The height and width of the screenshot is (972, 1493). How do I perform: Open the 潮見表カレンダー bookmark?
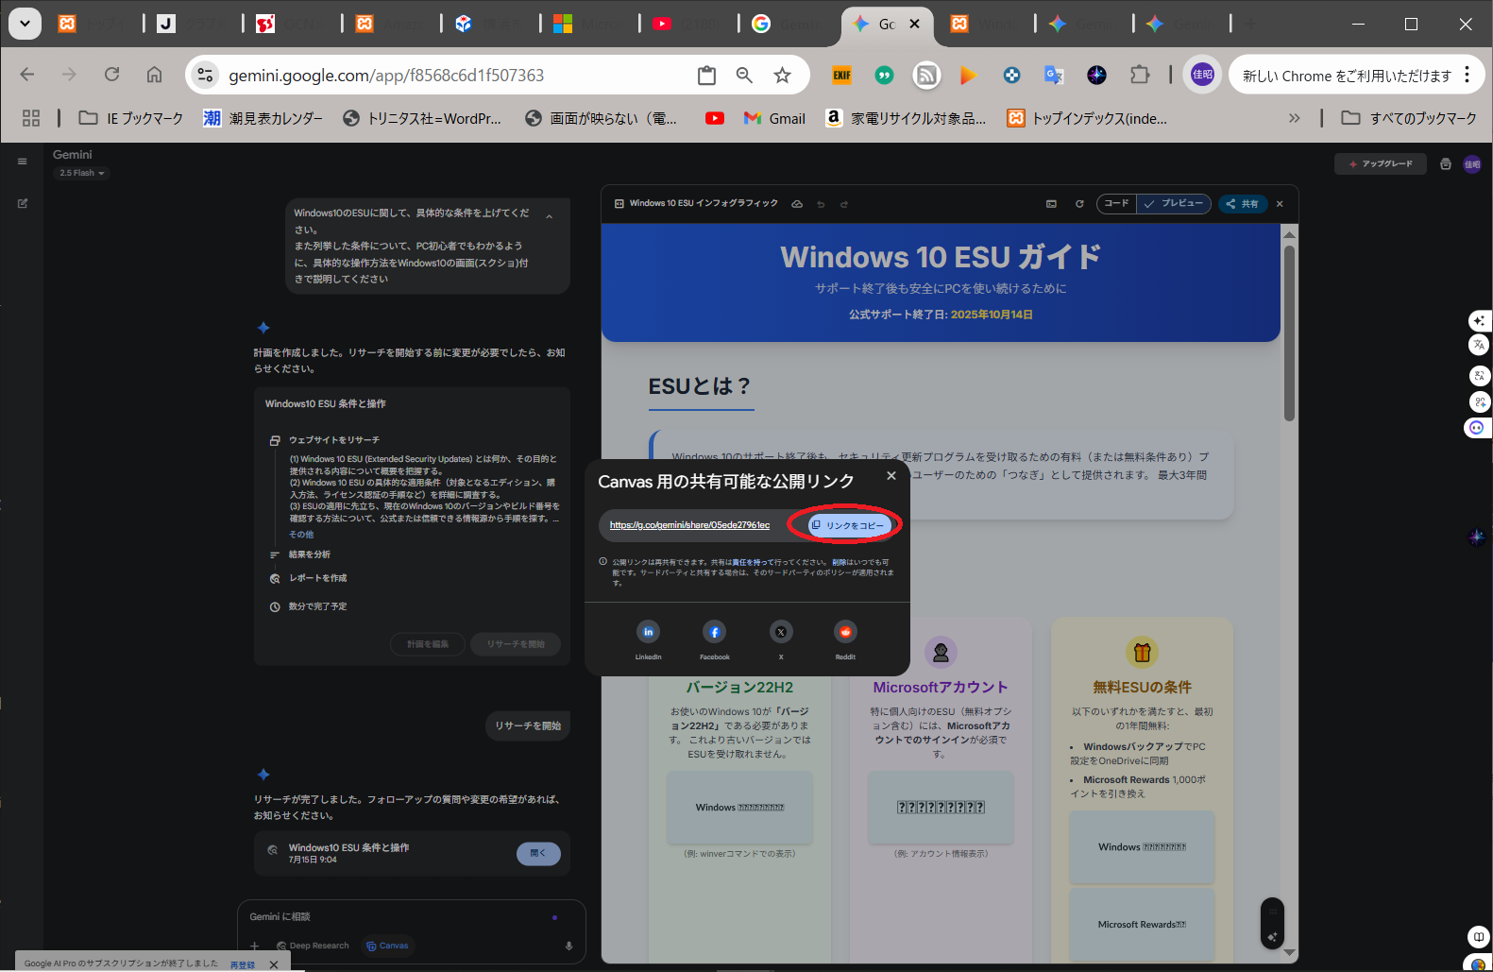pyautogui.click(x=263, y=118)
